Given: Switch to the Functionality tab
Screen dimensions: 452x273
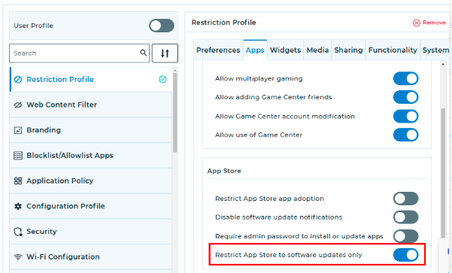Looking at the screenshot, I should click(x=393, y=50).
